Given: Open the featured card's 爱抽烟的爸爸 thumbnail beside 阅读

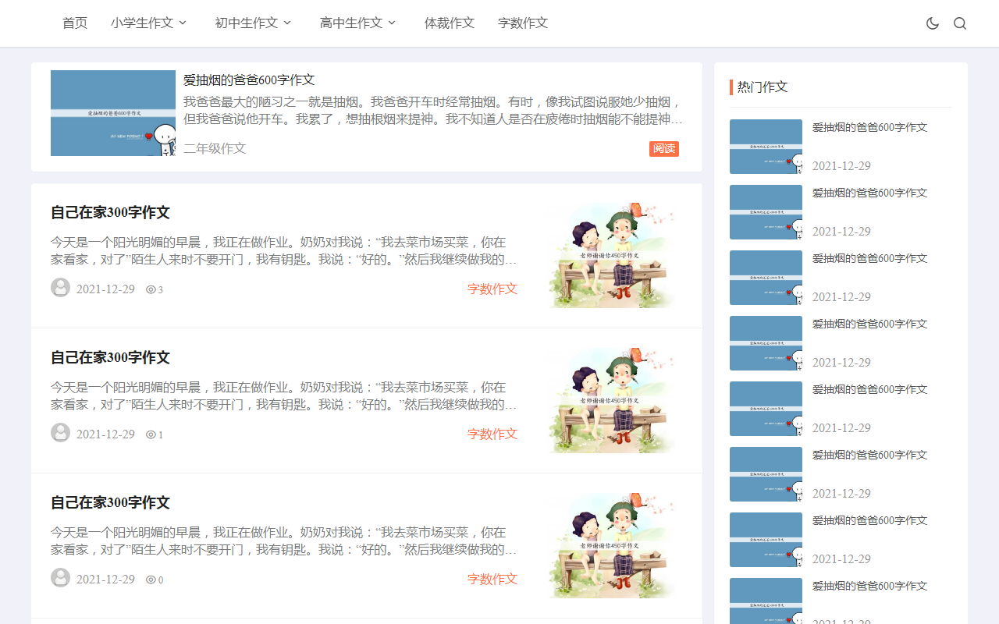Looking at the screenshot, I should (113, 113).
